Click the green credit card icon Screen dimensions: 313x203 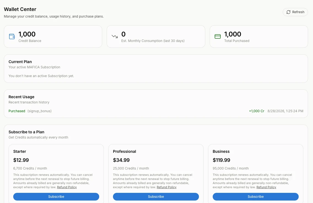(x=218, y=36)
